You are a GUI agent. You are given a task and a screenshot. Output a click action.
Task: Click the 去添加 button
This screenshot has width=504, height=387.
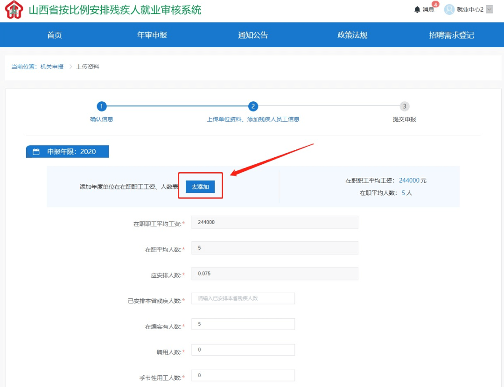(200, 187)
